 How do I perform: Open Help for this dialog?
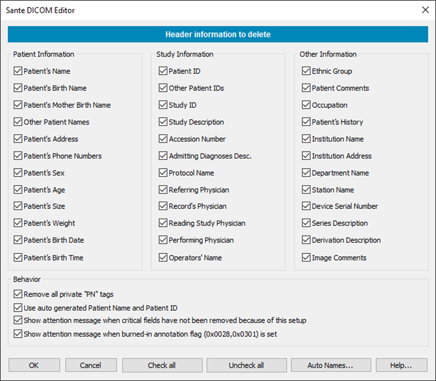click(x=401, y=365)
